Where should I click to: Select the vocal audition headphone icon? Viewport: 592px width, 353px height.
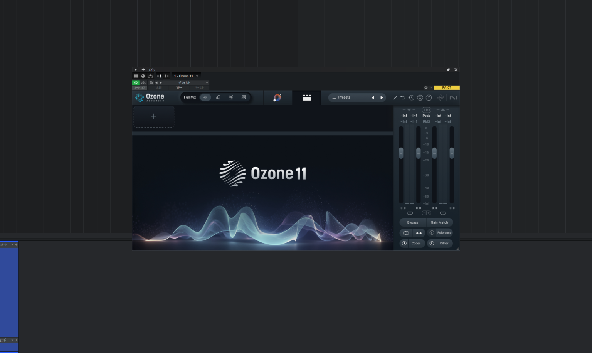218,97
